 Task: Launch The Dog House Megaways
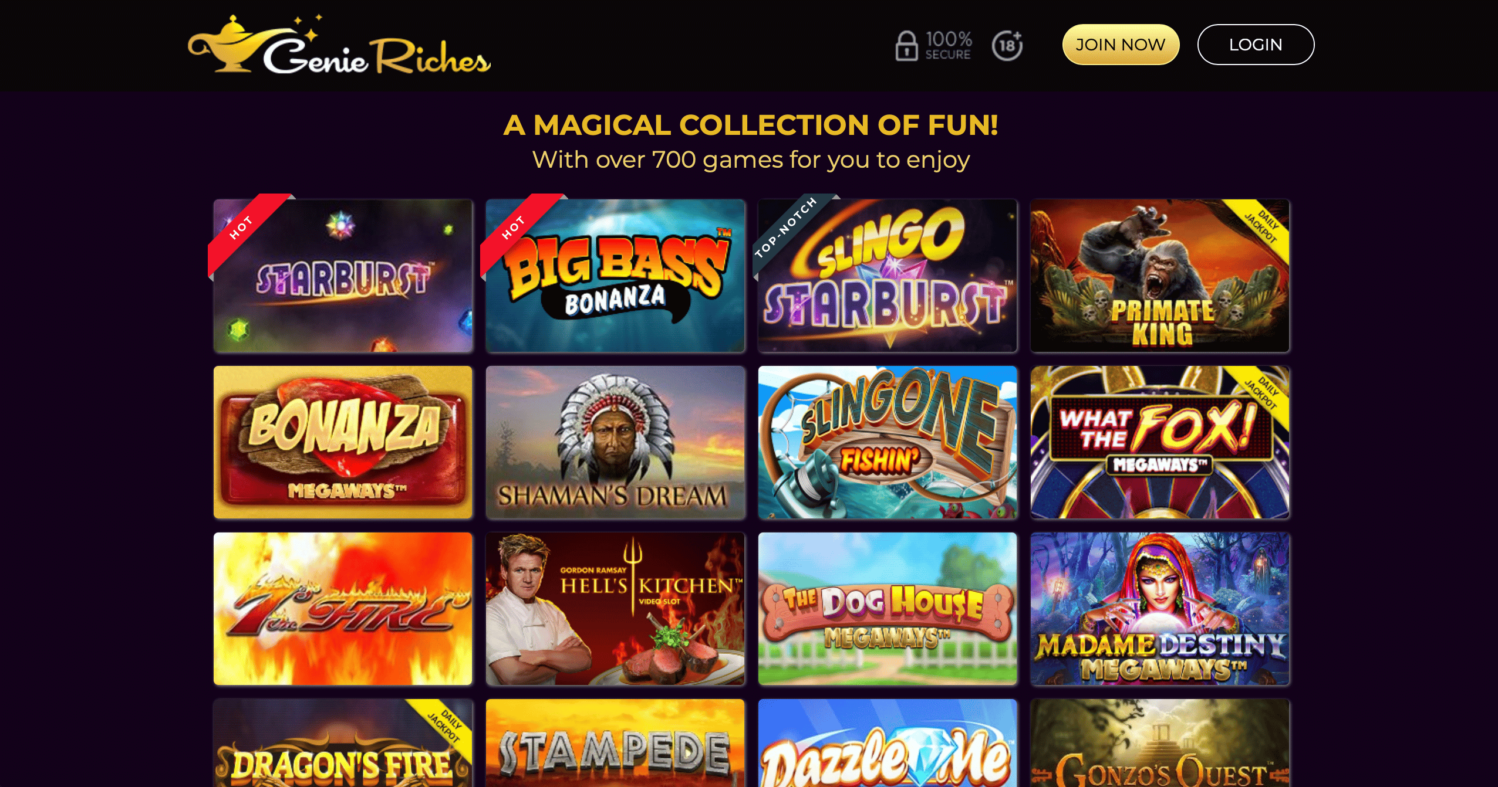(888, 609)
